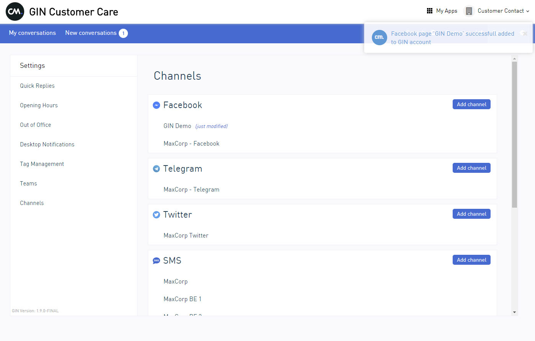The width and height of the screenshot is (535, 341).
Task: Open the MaxCorp BE 1 SMS channel
Action: [x=182, y=299]
